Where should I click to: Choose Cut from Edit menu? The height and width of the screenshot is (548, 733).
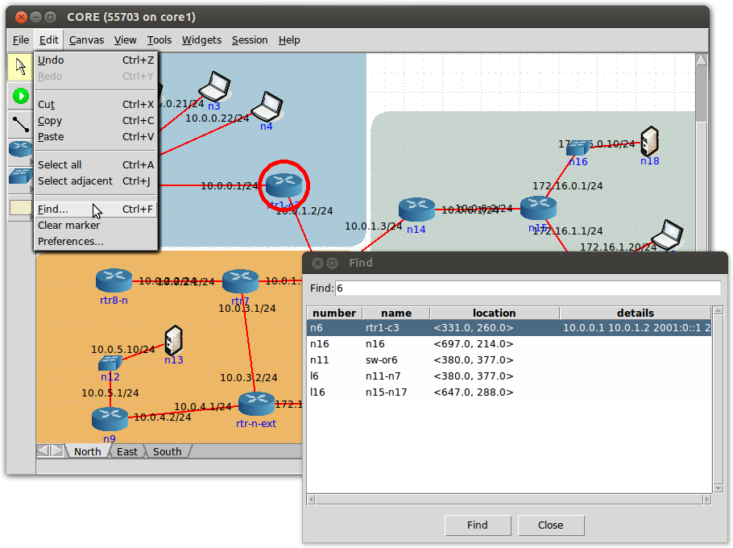coord(96,105)
